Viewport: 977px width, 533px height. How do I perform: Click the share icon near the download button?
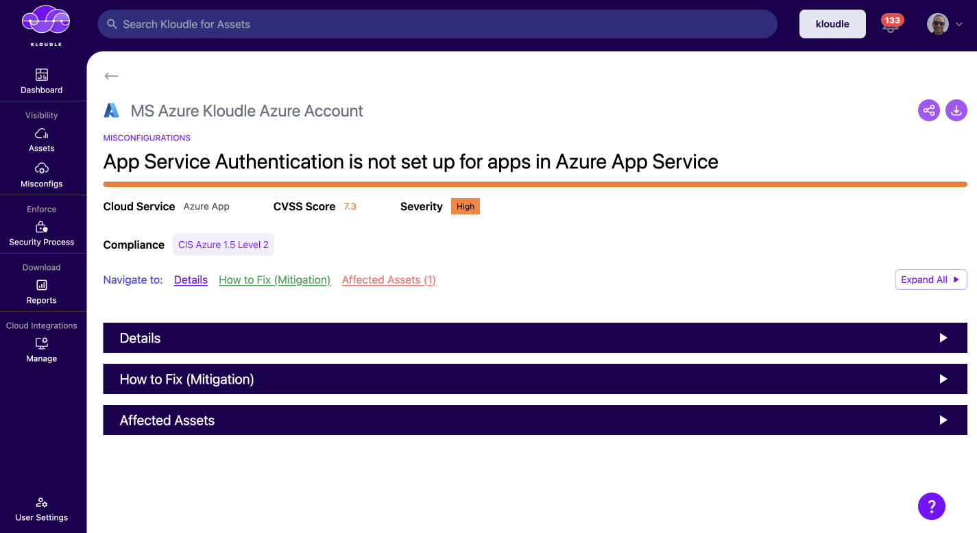(928, 110)
